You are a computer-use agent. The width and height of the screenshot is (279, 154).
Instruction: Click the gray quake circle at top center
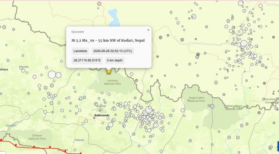coord(99,4)
